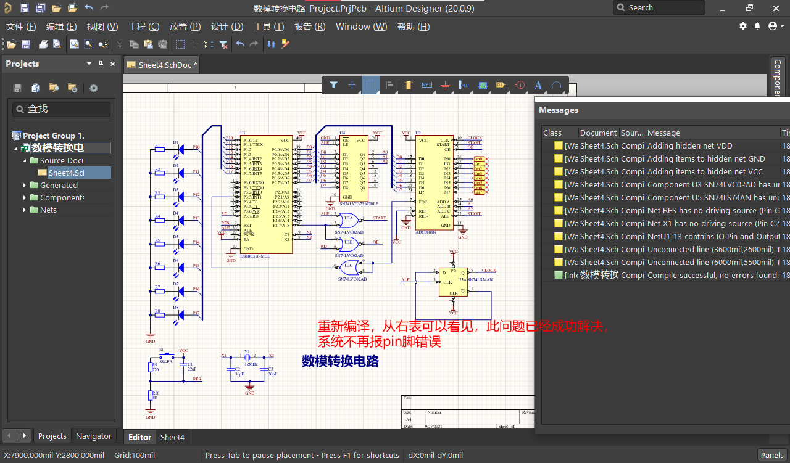Open the 工具 (Tools) menu
The height and width of the screenshot is (463, 790).
[267, 27]
